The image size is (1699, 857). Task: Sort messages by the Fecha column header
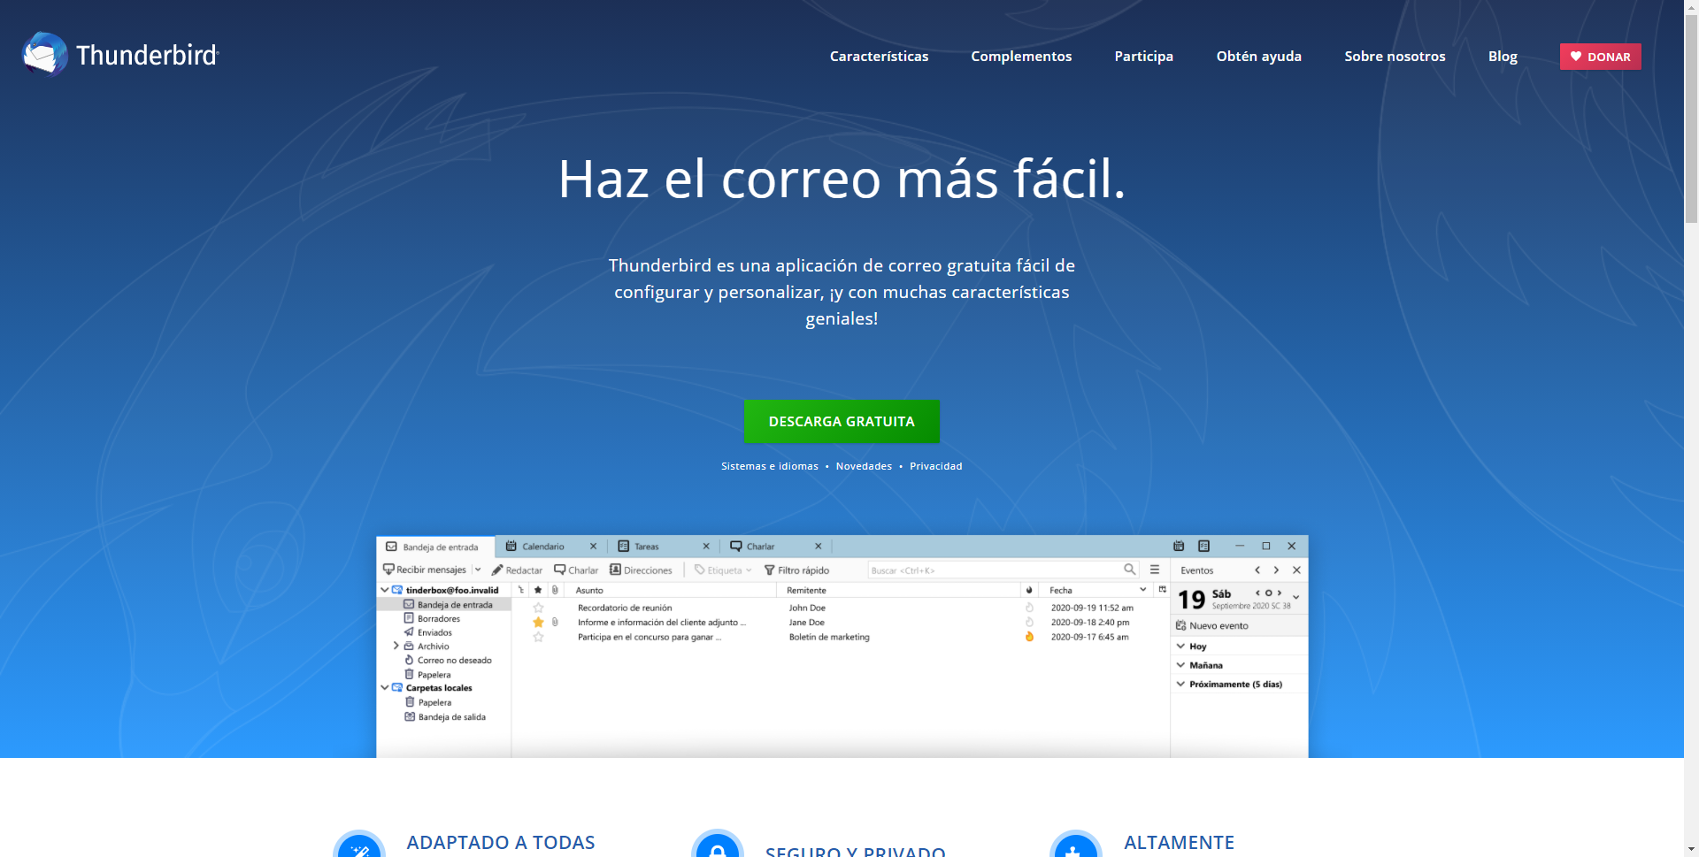(x=1096, y=590)
